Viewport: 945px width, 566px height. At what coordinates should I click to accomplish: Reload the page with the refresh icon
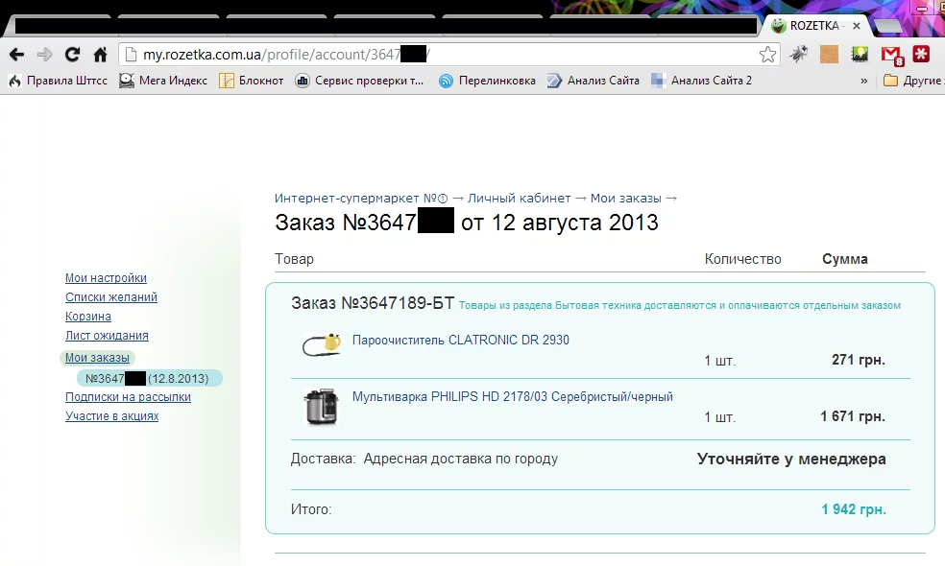coord(72,55)
